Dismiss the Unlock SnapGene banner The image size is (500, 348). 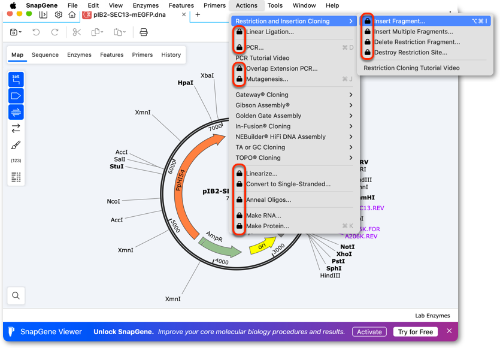click(x=449, y=331)
